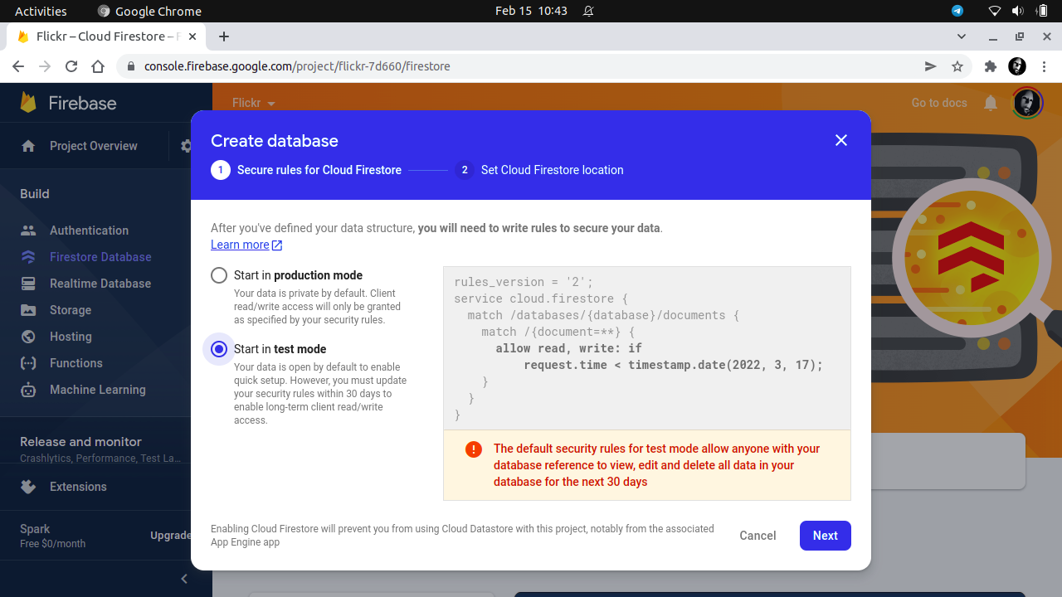Click the Project Overview home icon
The width and height of the screenshot is (1062, 597).
click(x=28, y=146)
